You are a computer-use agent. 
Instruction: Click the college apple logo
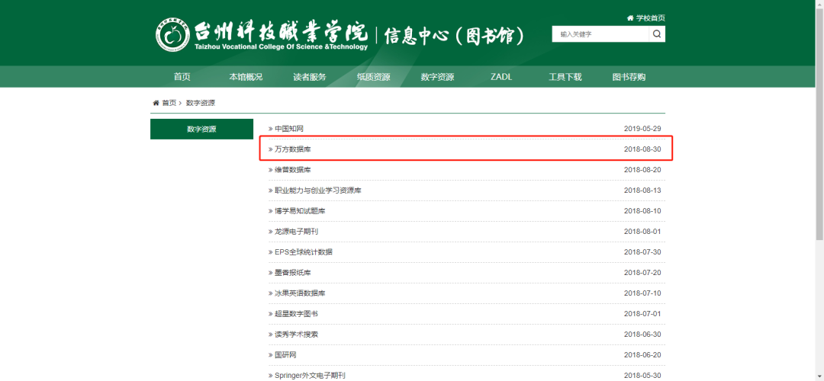click(x=173, y=35)
